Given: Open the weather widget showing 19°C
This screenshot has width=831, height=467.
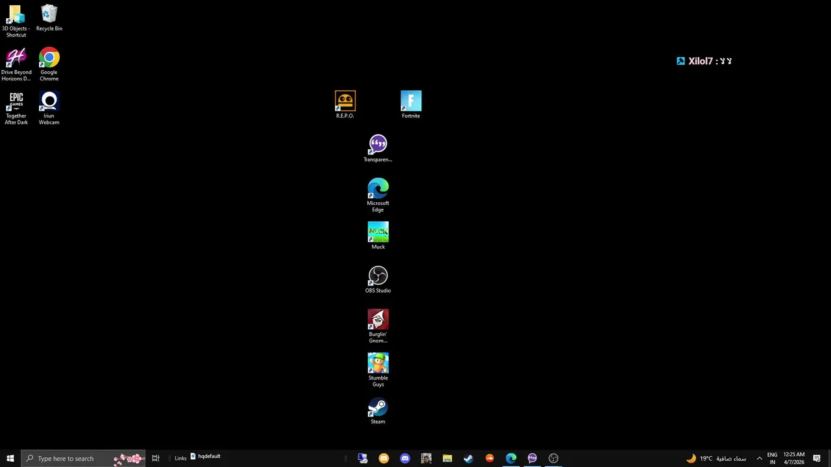Looking at the screenshot, I should (x=717, y=459).
